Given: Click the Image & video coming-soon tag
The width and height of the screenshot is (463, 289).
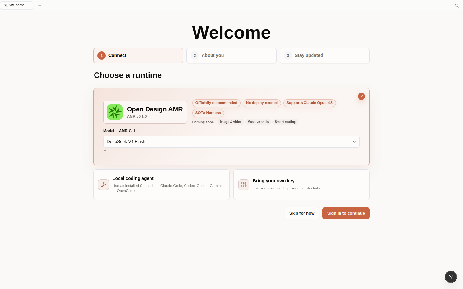Looking at the screenshot, I should 231,122.
